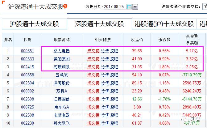Click 行情 link in 科大讯飞 row
This screenshot has width=207, height=128.
tap(105, 123)
